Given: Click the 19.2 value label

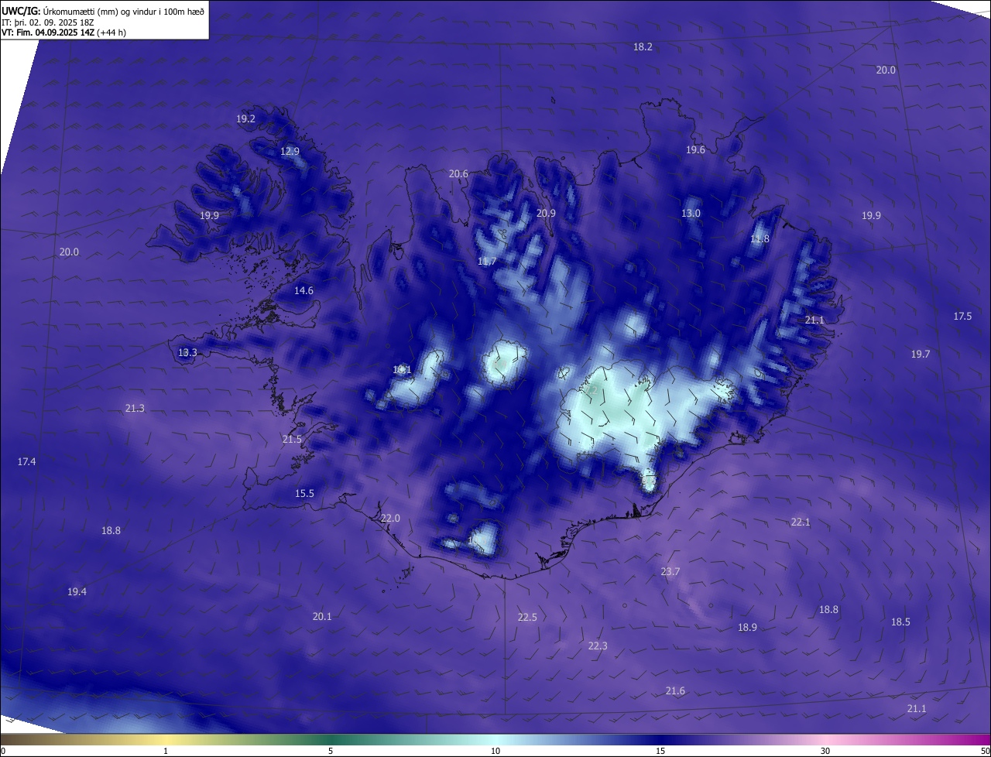Looking at the screenshot, I should click(245, 118).
